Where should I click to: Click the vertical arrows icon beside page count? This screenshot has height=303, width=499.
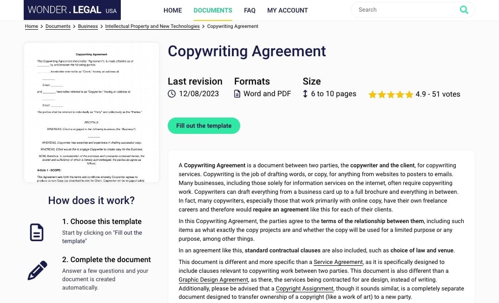(305, 93)
